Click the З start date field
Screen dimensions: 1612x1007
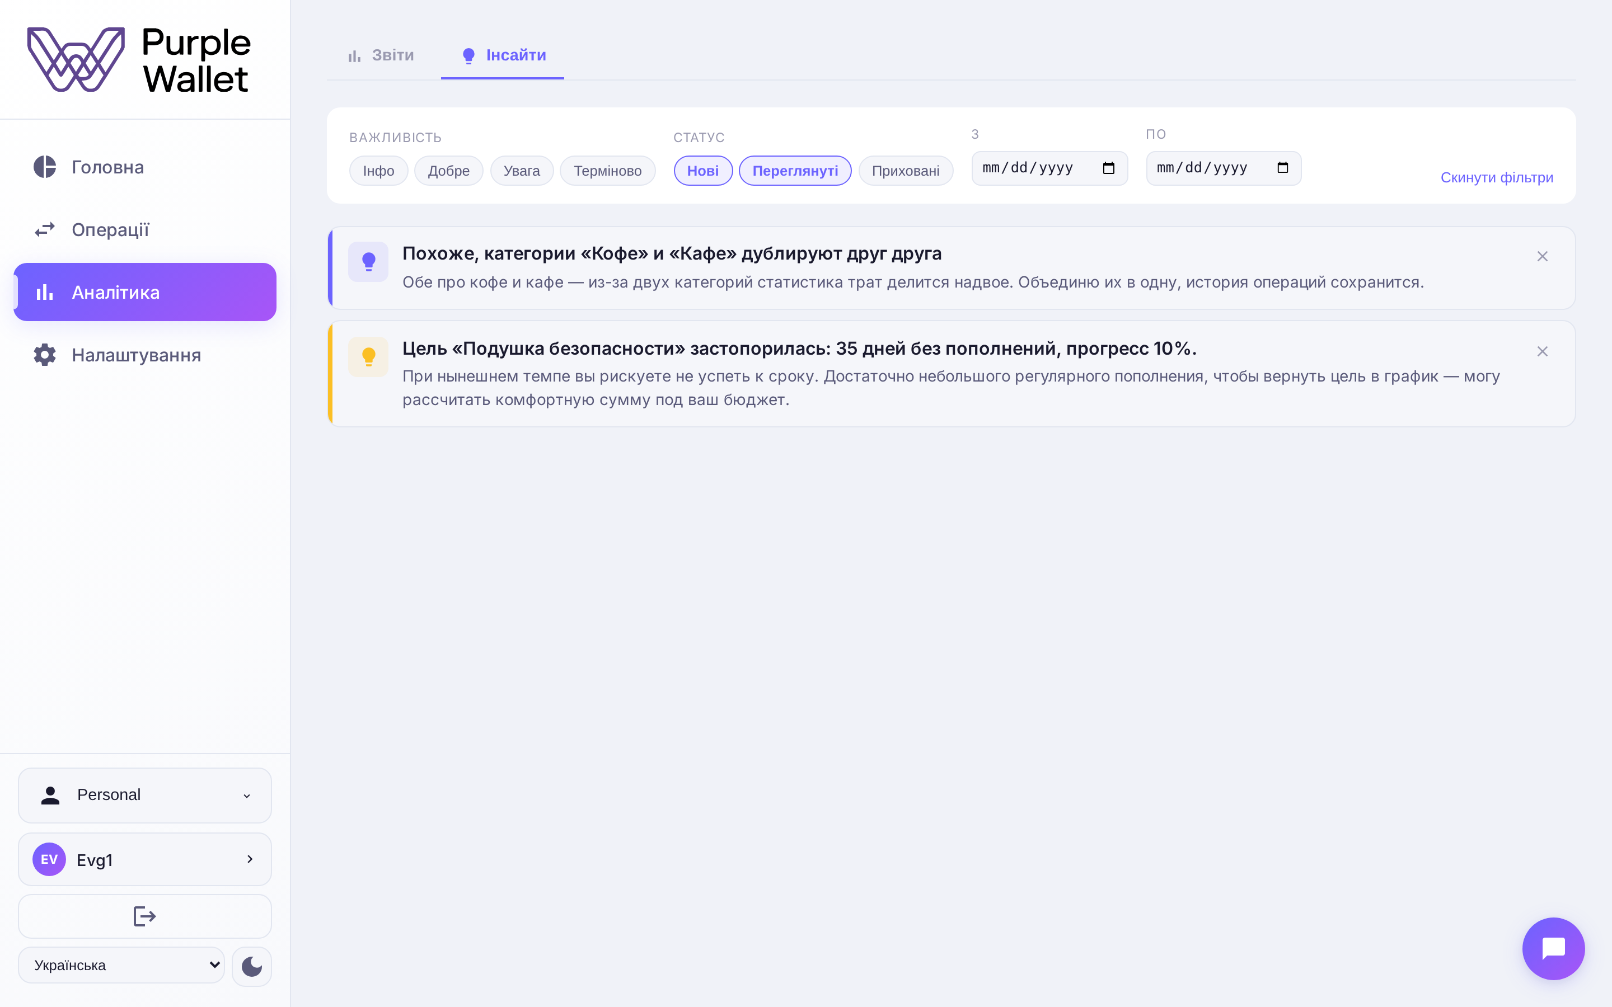[x=1049, y=168]
